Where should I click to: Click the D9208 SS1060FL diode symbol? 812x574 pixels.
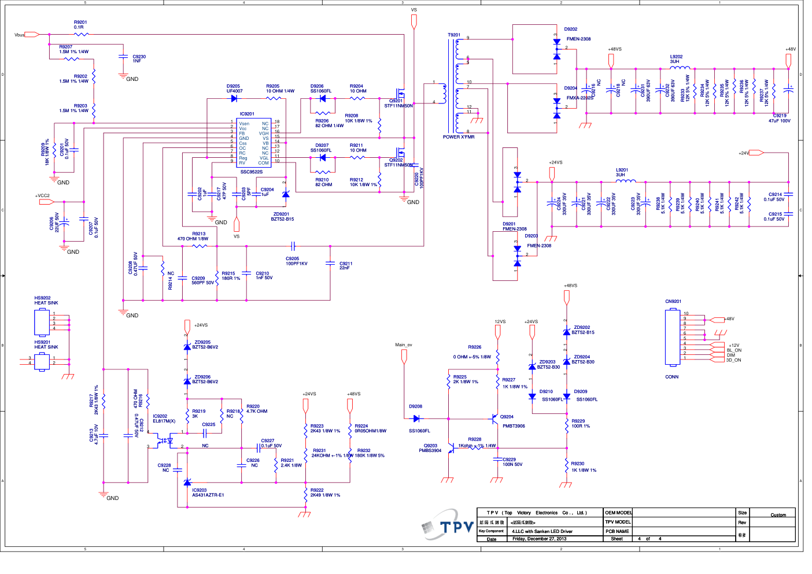415,419
